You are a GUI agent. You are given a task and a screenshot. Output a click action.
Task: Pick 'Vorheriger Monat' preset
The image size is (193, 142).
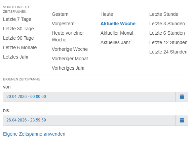pyautogui.click(x=70, y=59)
